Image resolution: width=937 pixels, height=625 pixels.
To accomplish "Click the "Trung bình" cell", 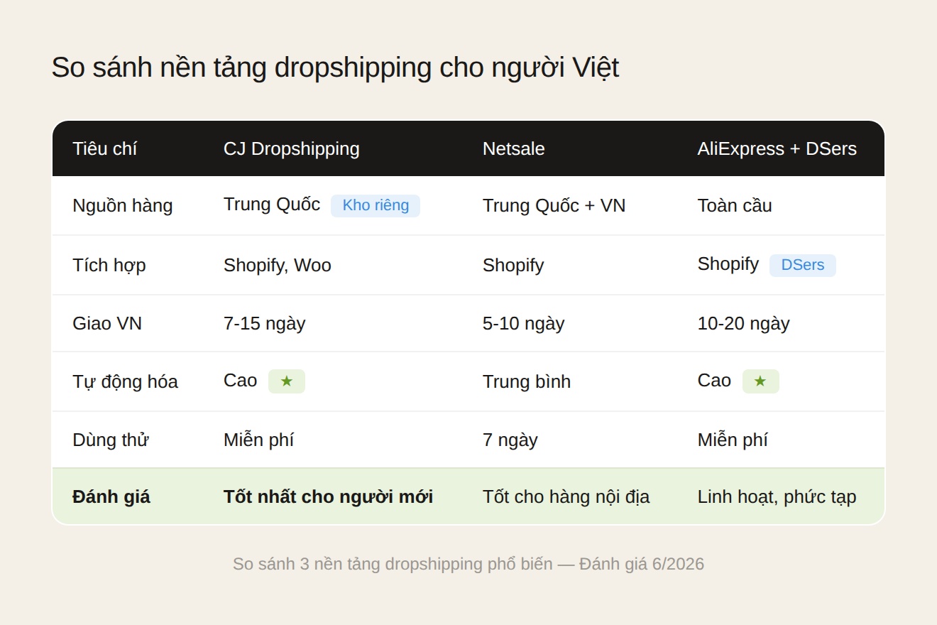I will 527,381.
